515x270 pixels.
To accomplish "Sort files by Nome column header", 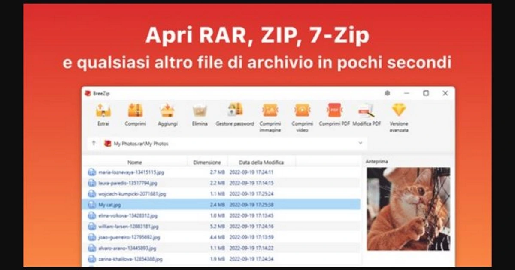I will pos(134,163).
